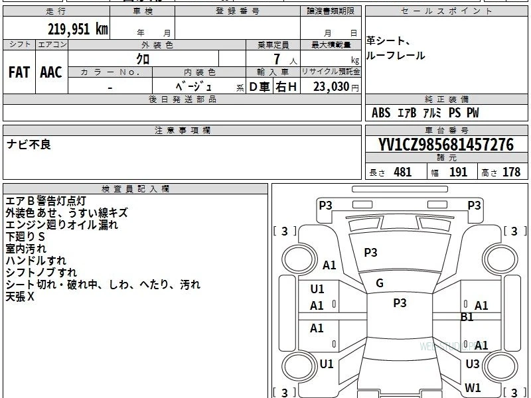Select the AAC air conditioner value
Viewport: 531px width, 398px height.
51,72
